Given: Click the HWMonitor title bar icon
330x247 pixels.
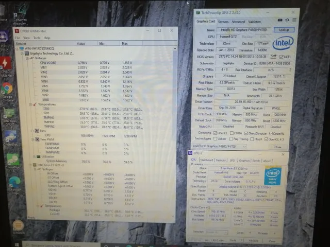Looking at the screenshot, I should [16, 31].
